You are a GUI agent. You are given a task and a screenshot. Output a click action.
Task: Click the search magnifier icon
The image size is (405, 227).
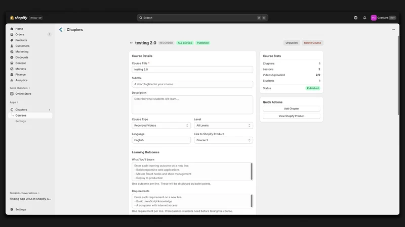(141, 18)
